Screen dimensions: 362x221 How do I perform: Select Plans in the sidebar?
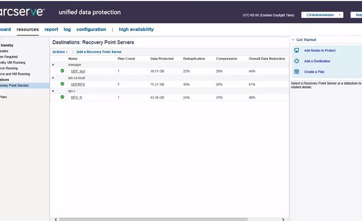(3, 97)
